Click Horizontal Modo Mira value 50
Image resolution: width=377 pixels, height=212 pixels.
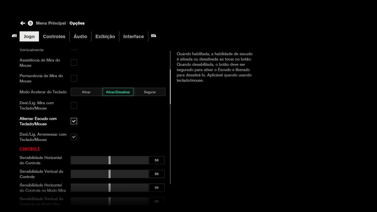click(157, 188)
